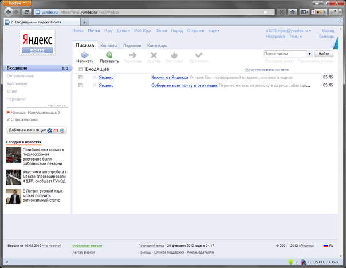Click the green download arrow in status bar
Viewport: 346px width, 268px height.
[x=291, y=262]
